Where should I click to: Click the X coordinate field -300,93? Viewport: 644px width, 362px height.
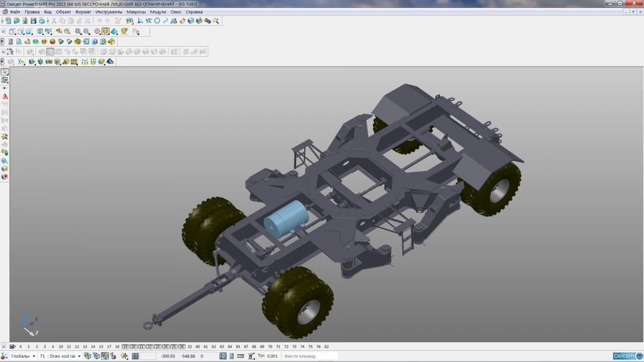click(x=169, y=356)
